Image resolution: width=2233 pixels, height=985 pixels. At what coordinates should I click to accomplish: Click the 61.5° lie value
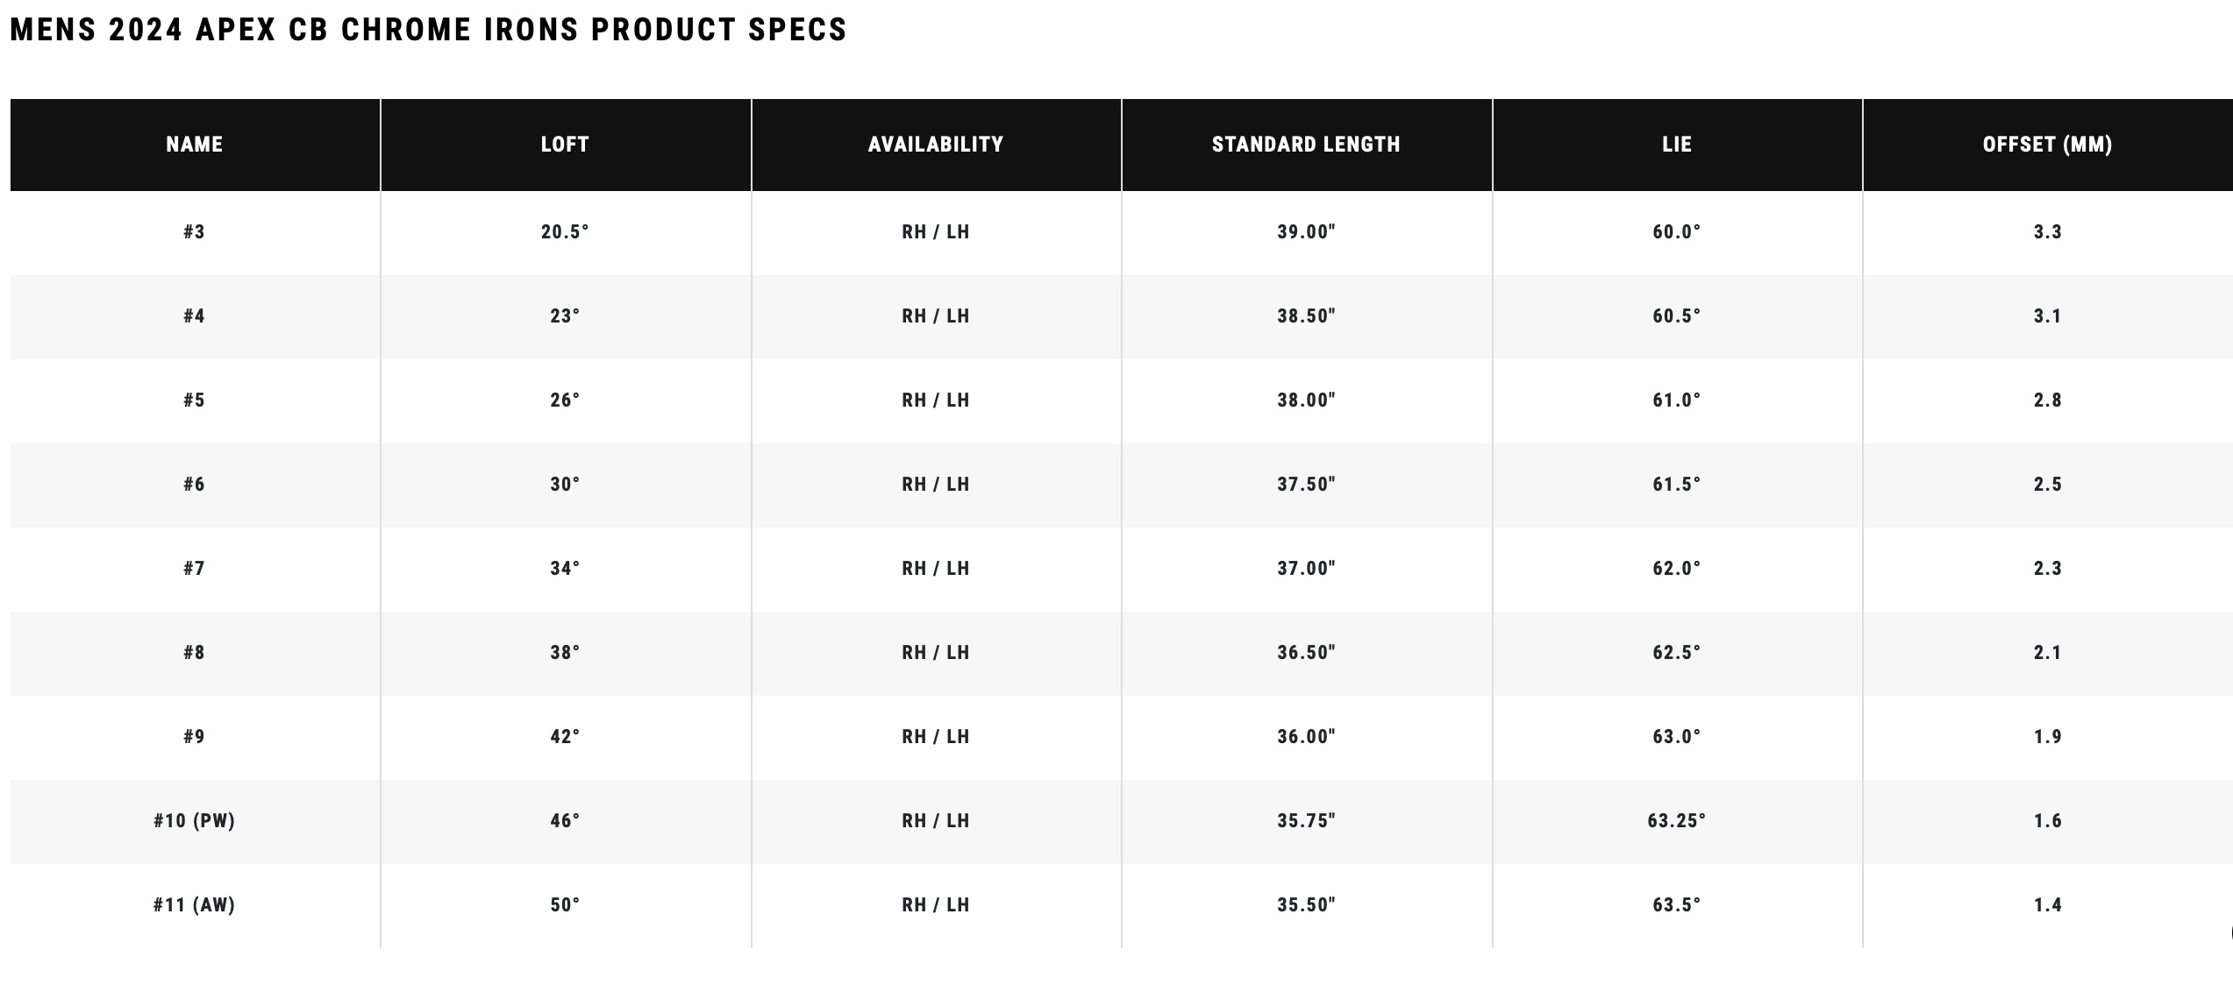pos(1677,485)
